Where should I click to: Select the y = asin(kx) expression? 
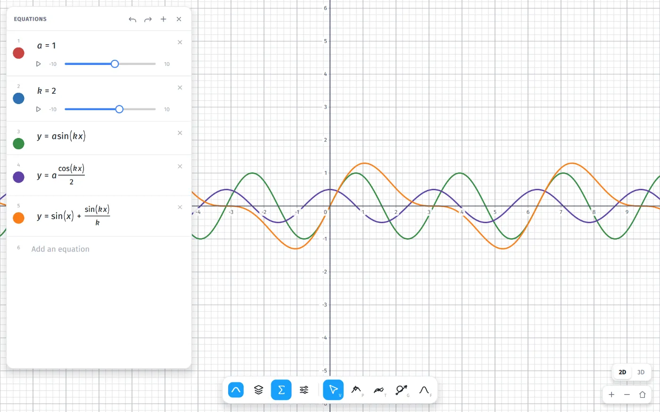[61, 137]
